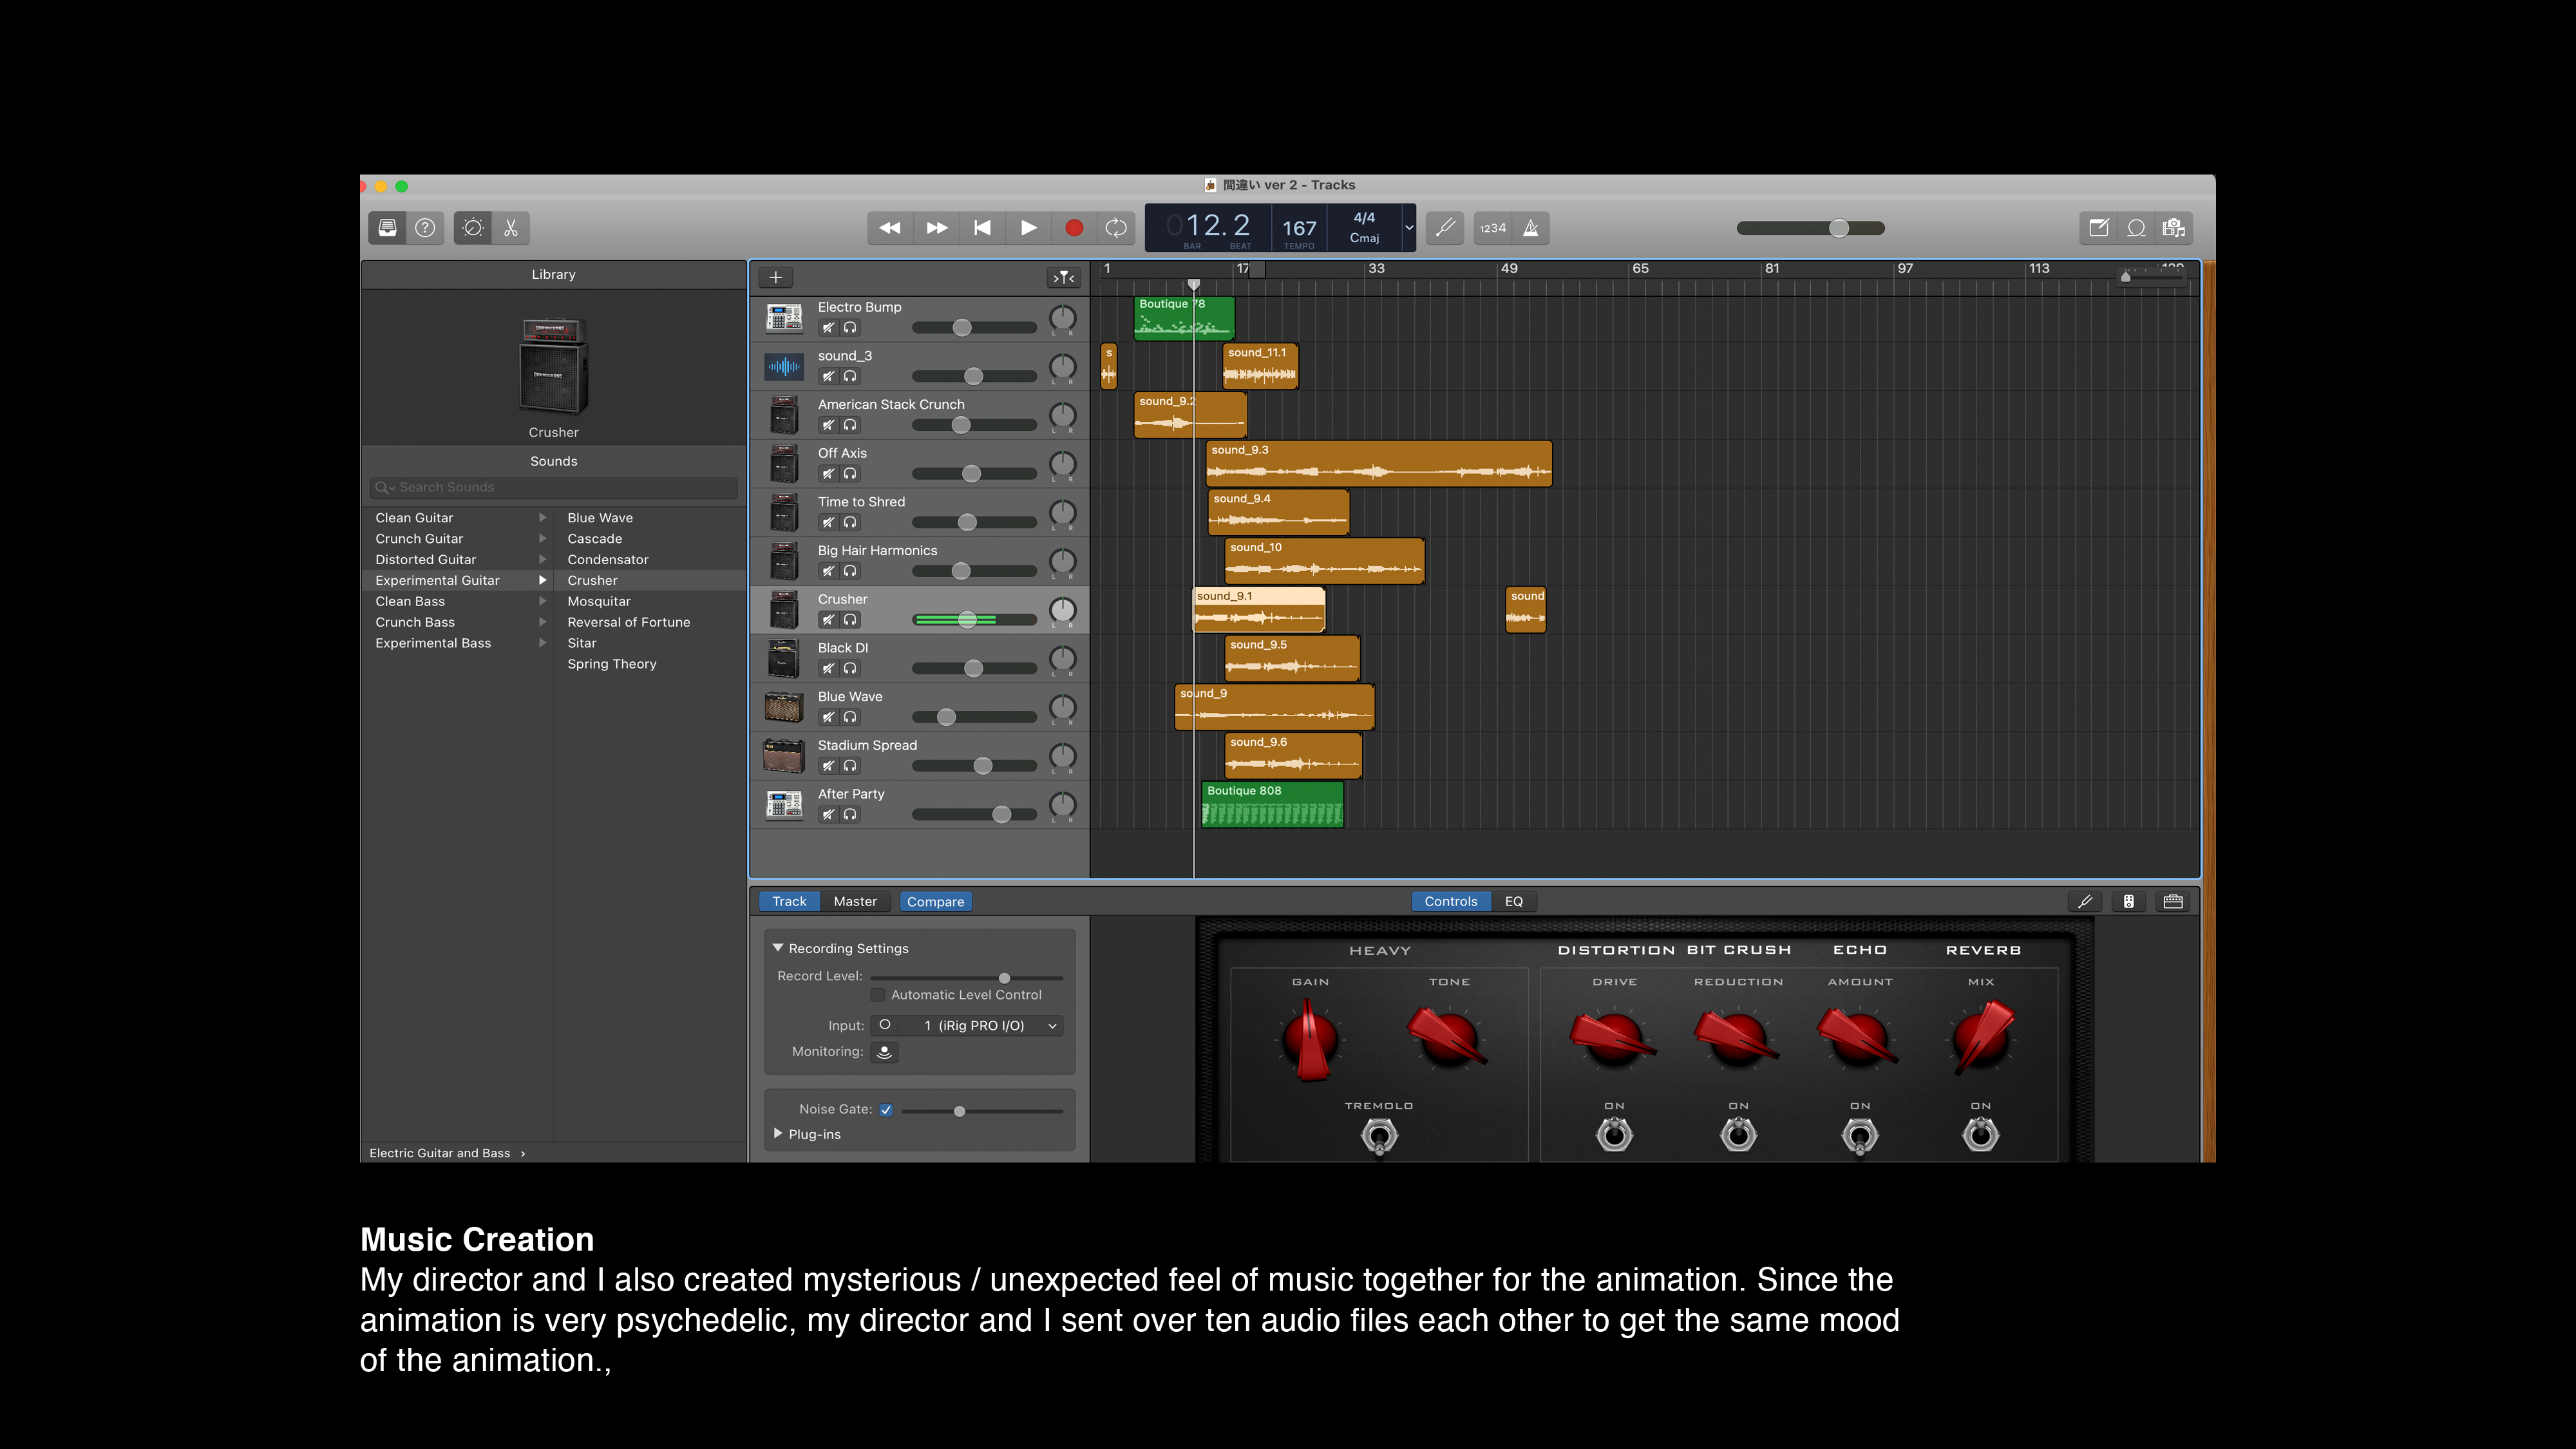
Task: Check Automatic Level Control box
Action: pyautogui.click(x=878, y=995)
